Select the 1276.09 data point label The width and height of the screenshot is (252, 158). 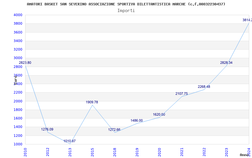click(47, 129)
